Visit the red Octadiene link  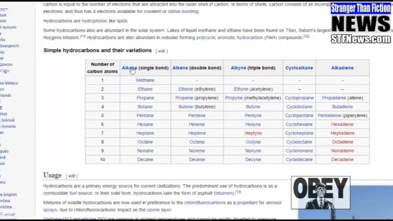click(x=342, y=142)
